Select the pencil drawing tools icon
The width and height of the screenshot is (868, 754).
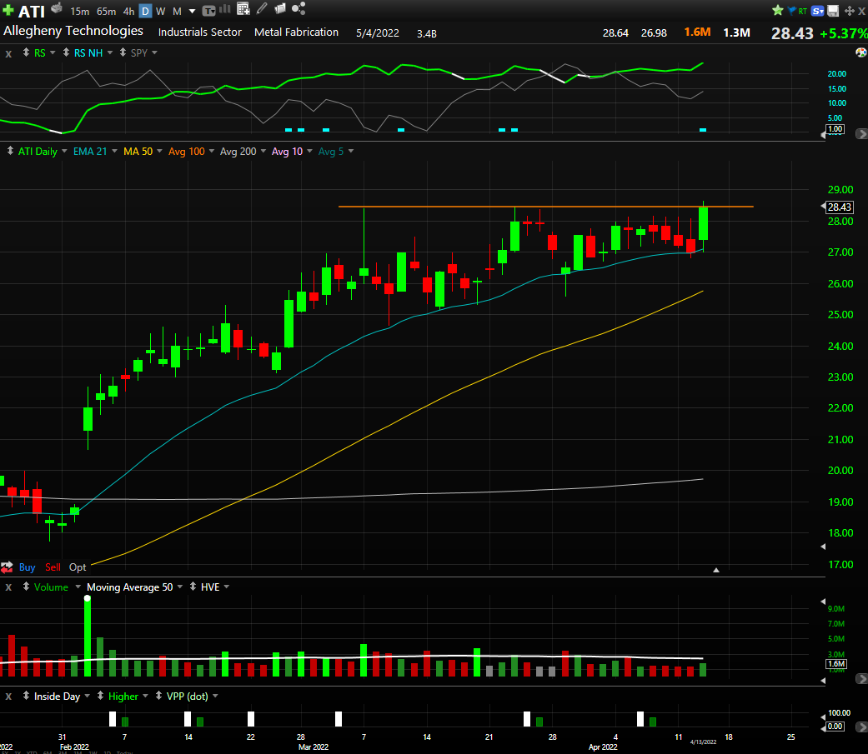click(262, 8)
